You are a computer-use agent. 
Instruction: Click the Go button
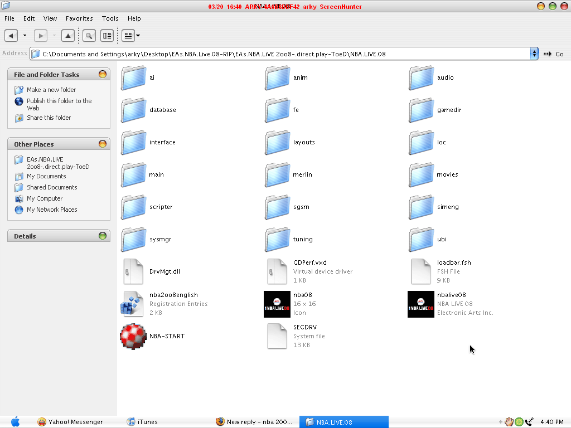[x=554, y=54]
